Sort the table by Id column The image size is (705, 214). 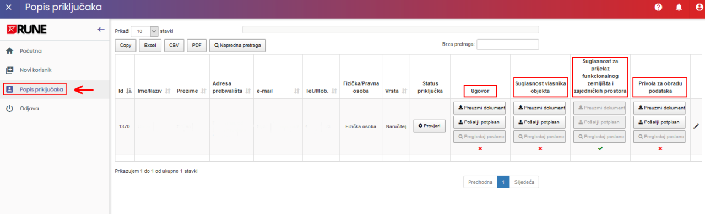124,91
